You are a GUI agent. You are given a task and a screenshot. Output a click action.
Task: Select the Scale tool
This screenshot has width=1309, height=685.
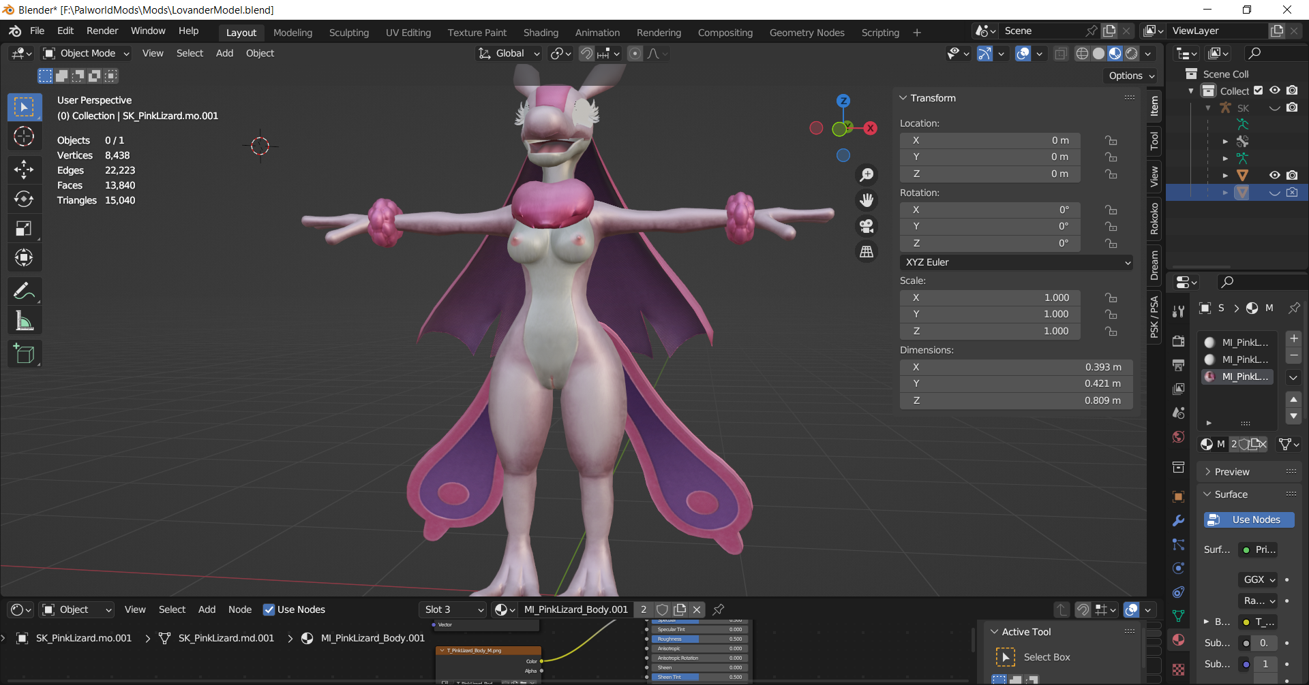point(25,228)
